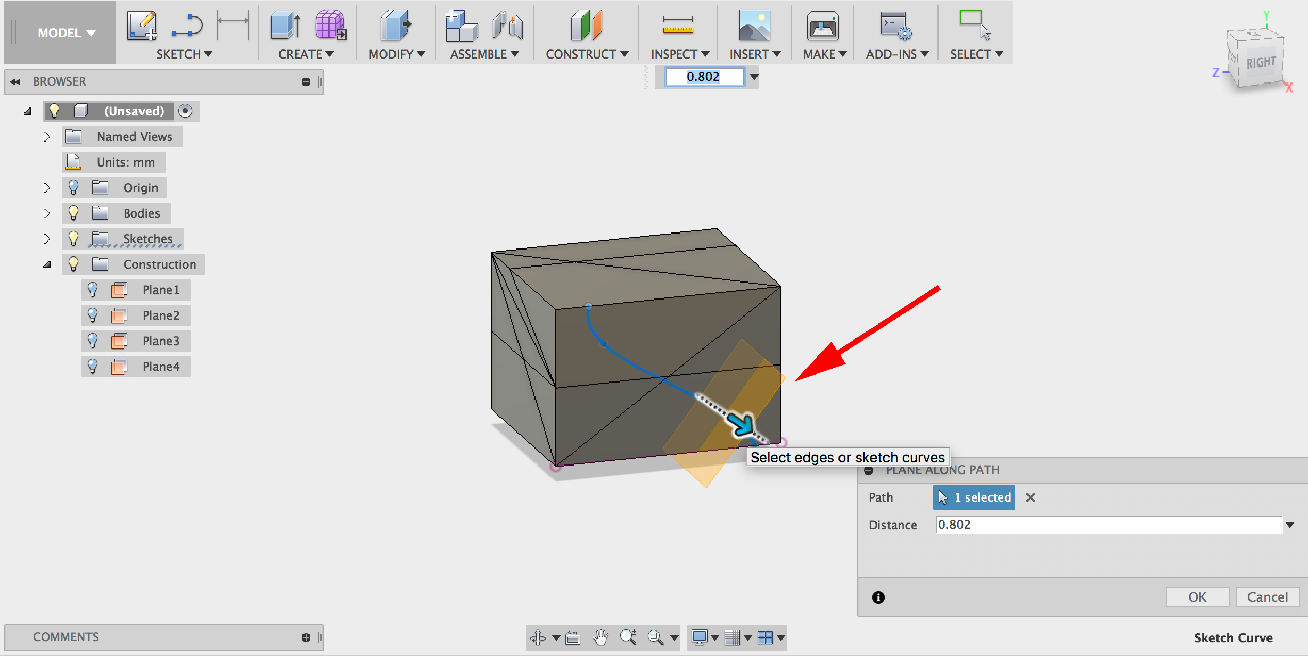Click the dialog info icon

(x=878, y=597)
